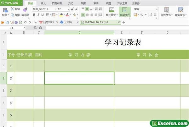
Task: Click the draw border pencil-grid icon
Action: pos(54,15)
